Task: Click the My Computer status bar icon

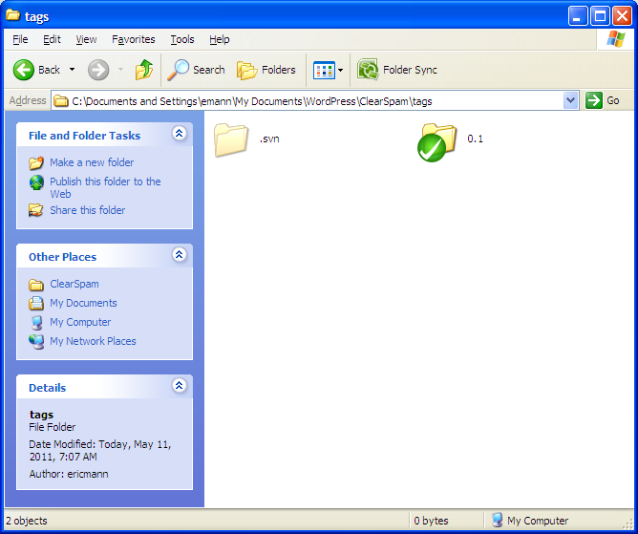Action: (497, 521)
